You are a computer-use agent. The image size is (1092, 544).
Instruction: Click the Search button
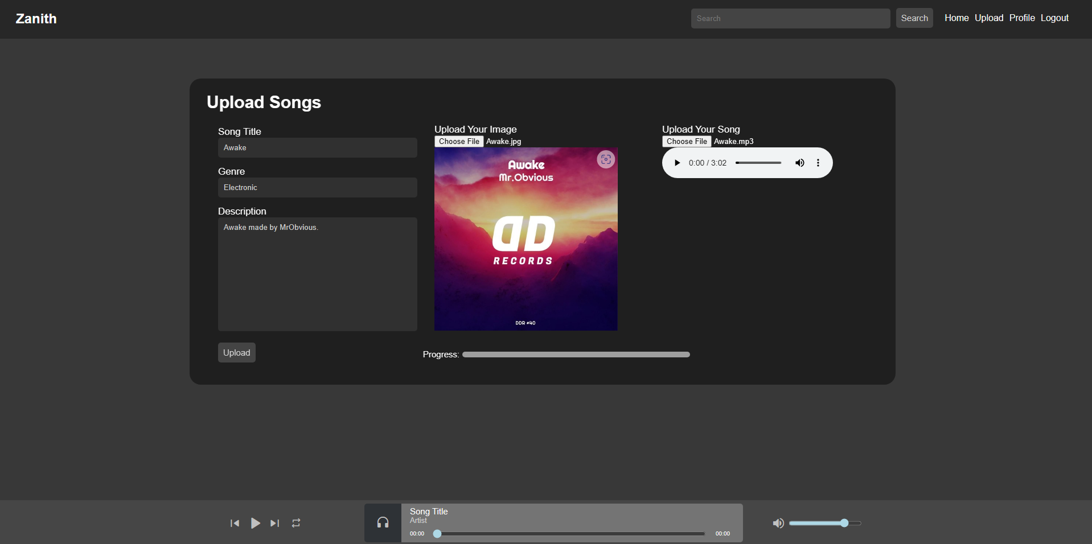tap(914, 18)
